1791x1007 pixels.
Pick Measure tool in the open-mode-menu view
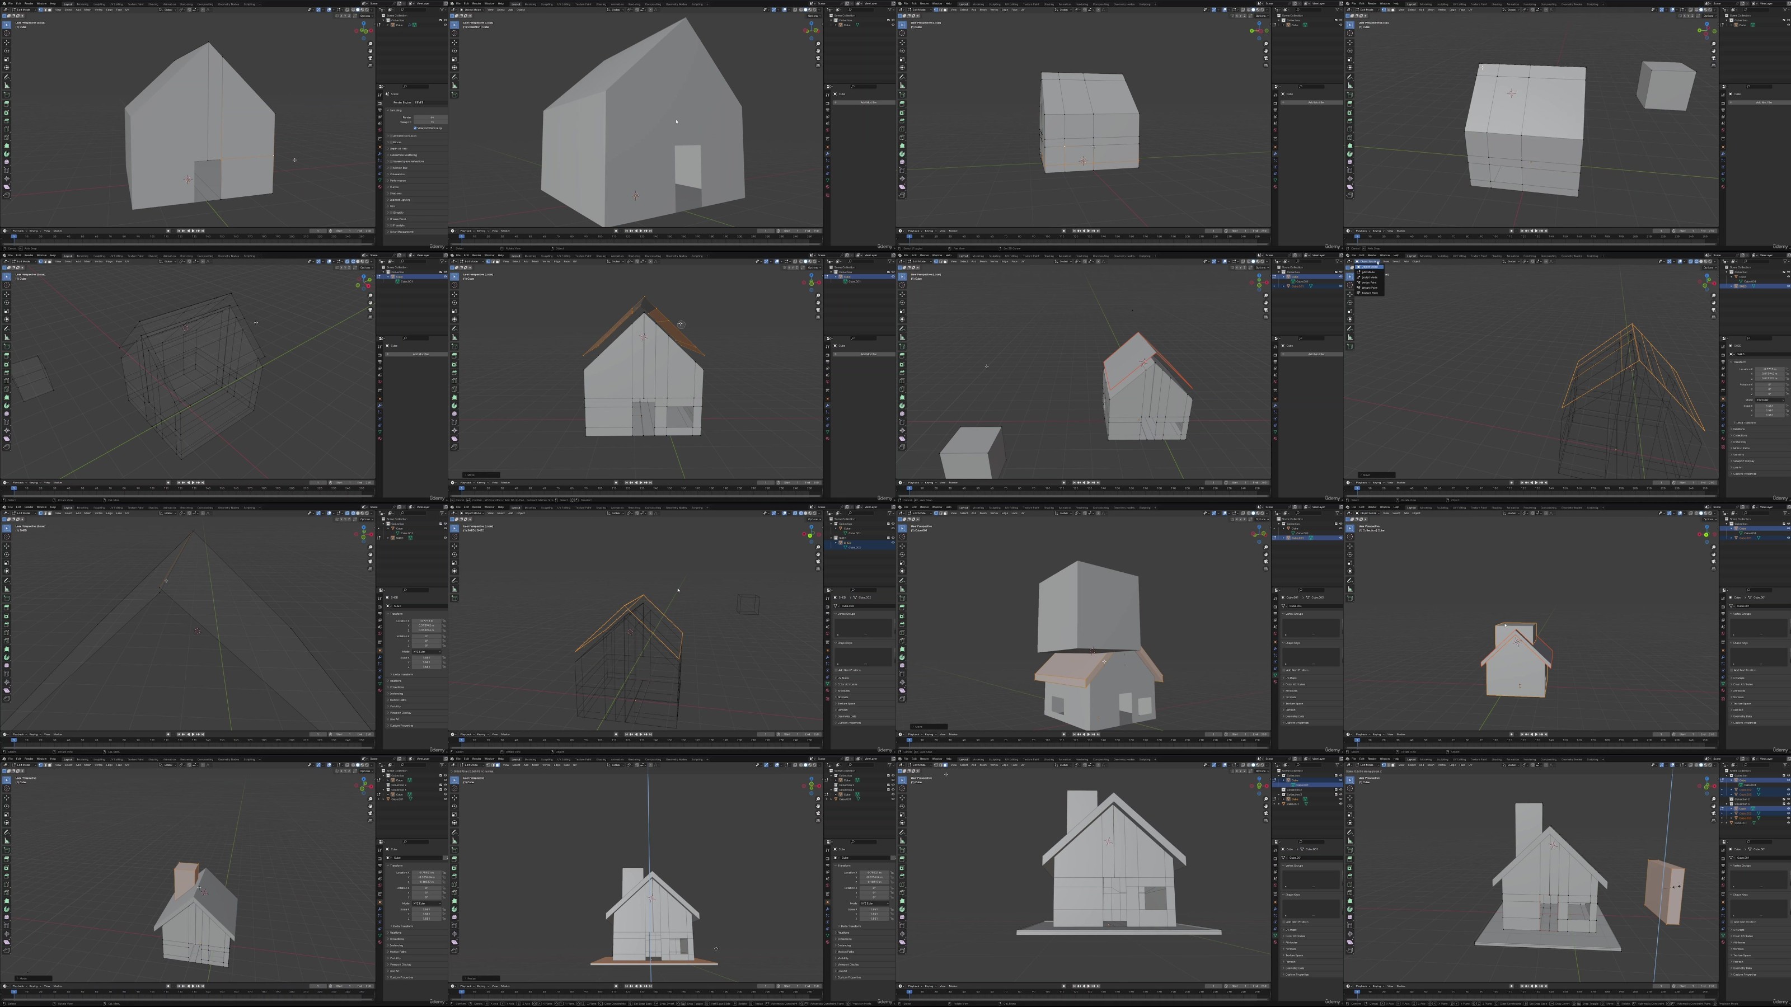pos(1349,338)
